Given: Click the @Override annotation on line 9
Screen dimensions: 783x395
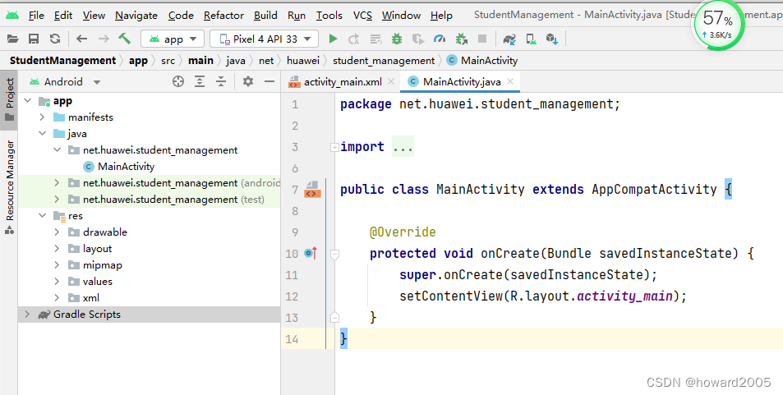Looking at the screenshot, I should 403,232.
